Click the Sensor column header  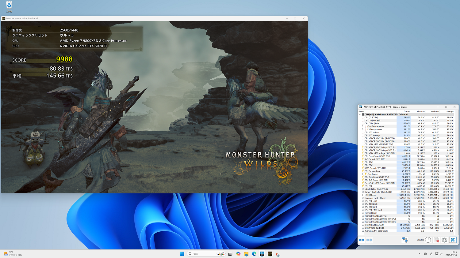(378, 111)
